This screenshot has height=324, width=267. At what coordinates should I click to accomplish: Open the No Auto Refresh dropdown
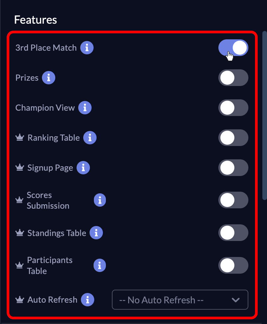pyautogui.click(x=180, y=300)
